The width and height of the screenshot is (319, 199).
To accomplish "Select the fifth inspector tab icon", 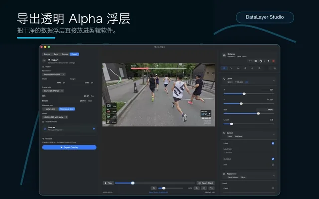I will pos(252,68).
